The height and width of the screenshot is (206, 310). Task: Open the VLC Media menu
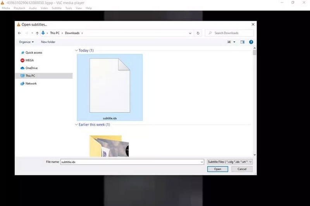[x=6, y=8]
